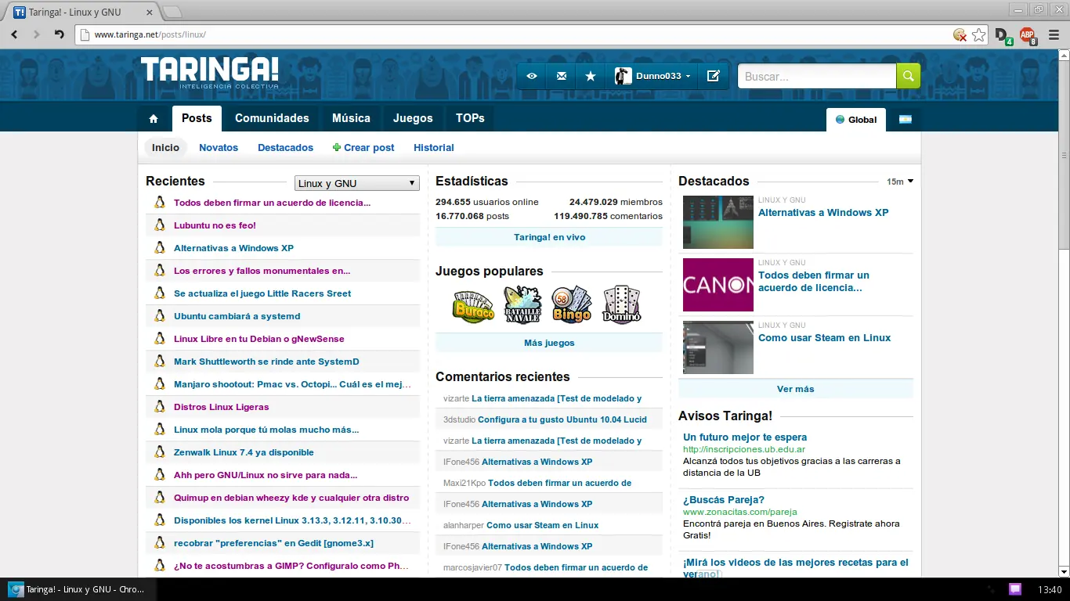Open the post 'Lubuntu no es feo!'
This screenshot has height=601, width=1070.
(215, 225)
